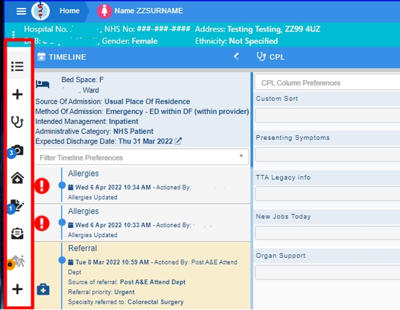This screenshot has width=400, height=310.
Task: Click the dropdown arrow of timeline filter
Action: point(241,156)
